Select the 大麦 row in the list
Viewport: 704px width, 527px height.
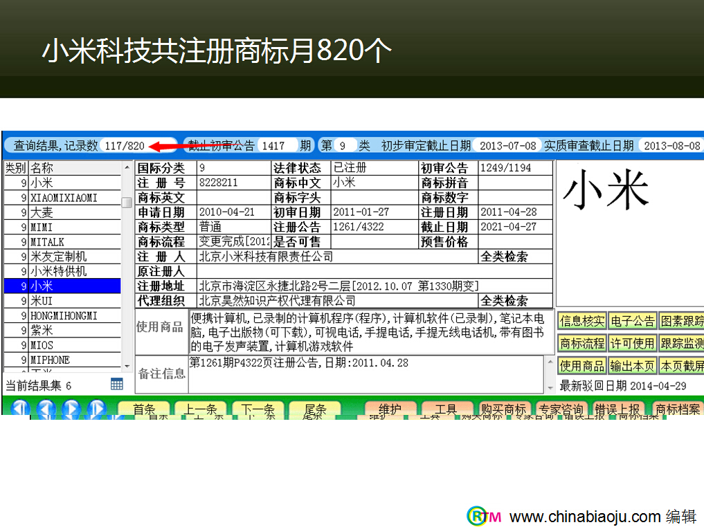coord(62,212)
